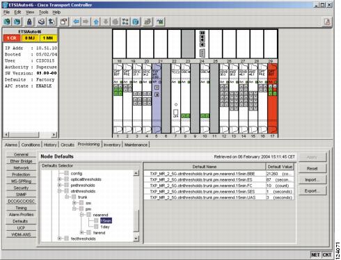
Task: Click the Reset button
Action: click(312, 168)
